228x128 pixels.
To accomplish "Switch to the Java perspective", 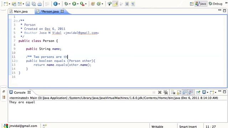I will 201,4.
